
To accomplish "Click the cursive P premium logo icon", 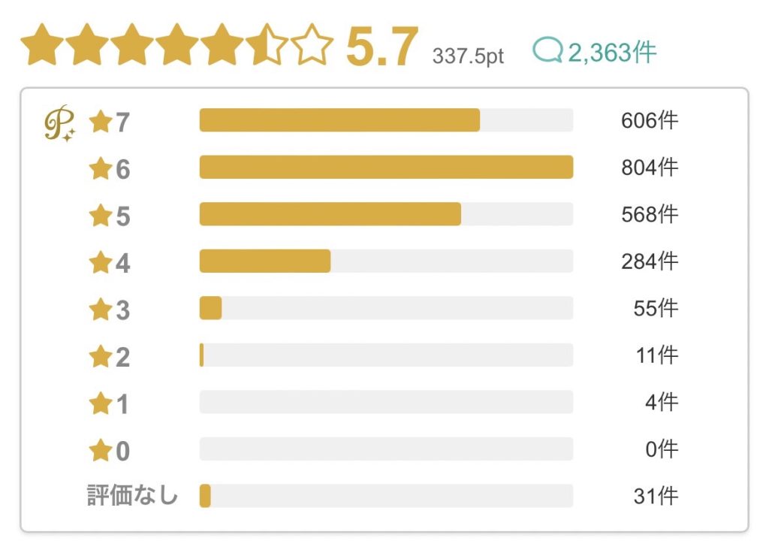I will click(x=60, y=123).
